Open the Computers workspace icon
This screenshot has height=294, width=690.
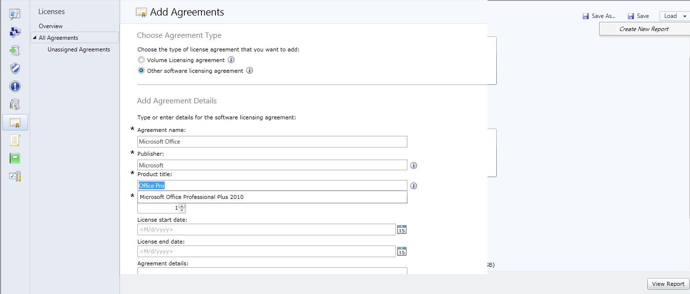click(x=15, y=32)
